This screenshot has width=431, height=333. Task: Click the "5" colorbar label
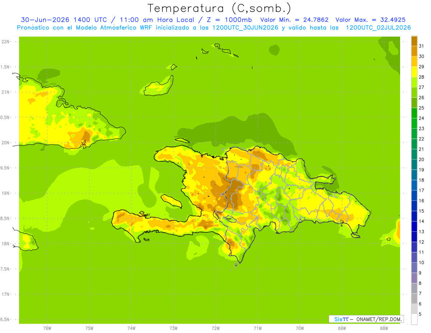(x=420, y=314)
